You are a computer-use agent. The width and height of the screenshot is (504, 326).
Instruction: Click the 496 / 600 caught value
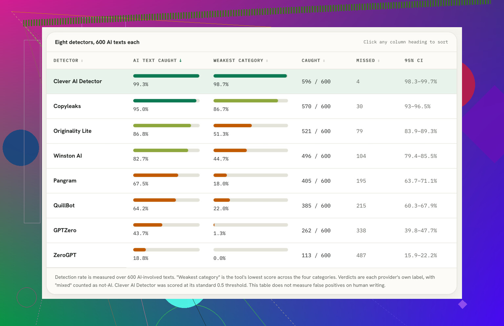(x=316, y=156)
